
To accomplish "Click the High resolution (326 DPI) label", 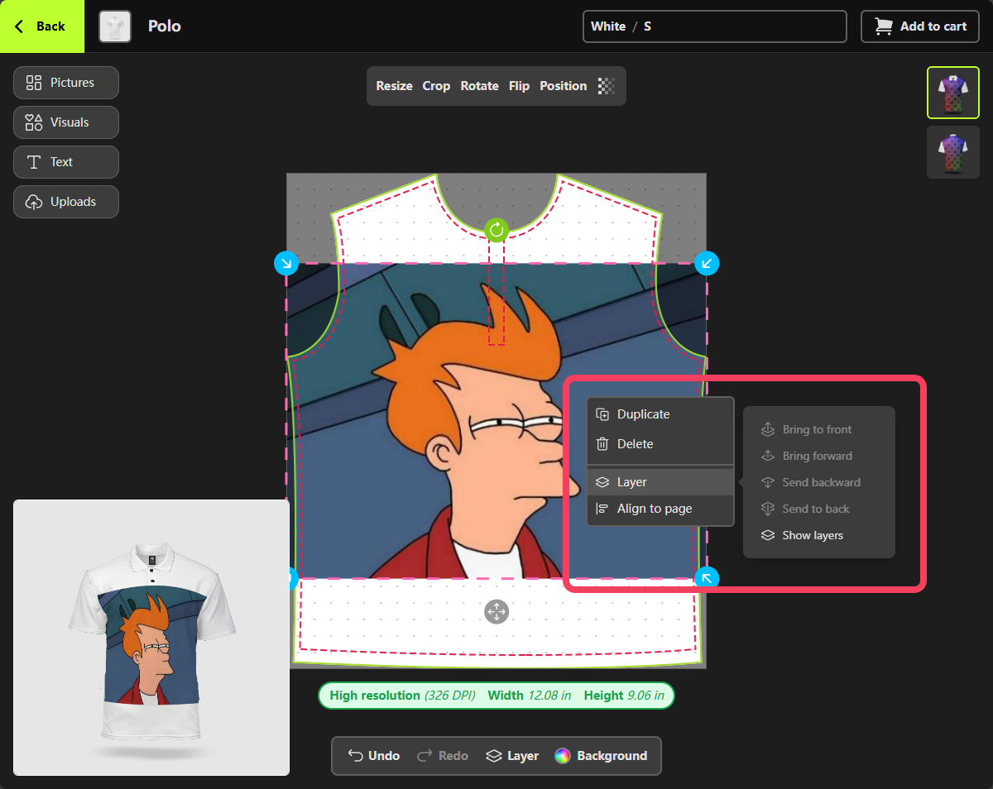I will click(402, 696).
